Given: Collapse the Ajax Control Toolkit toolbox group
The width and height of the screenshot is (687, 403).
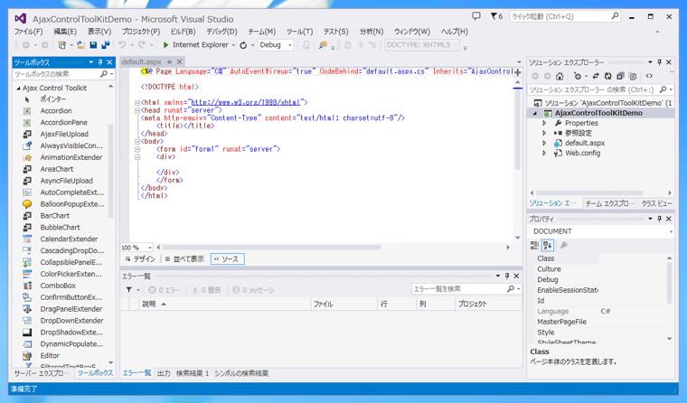Looking at the screenshot, I should coord(18,88).
